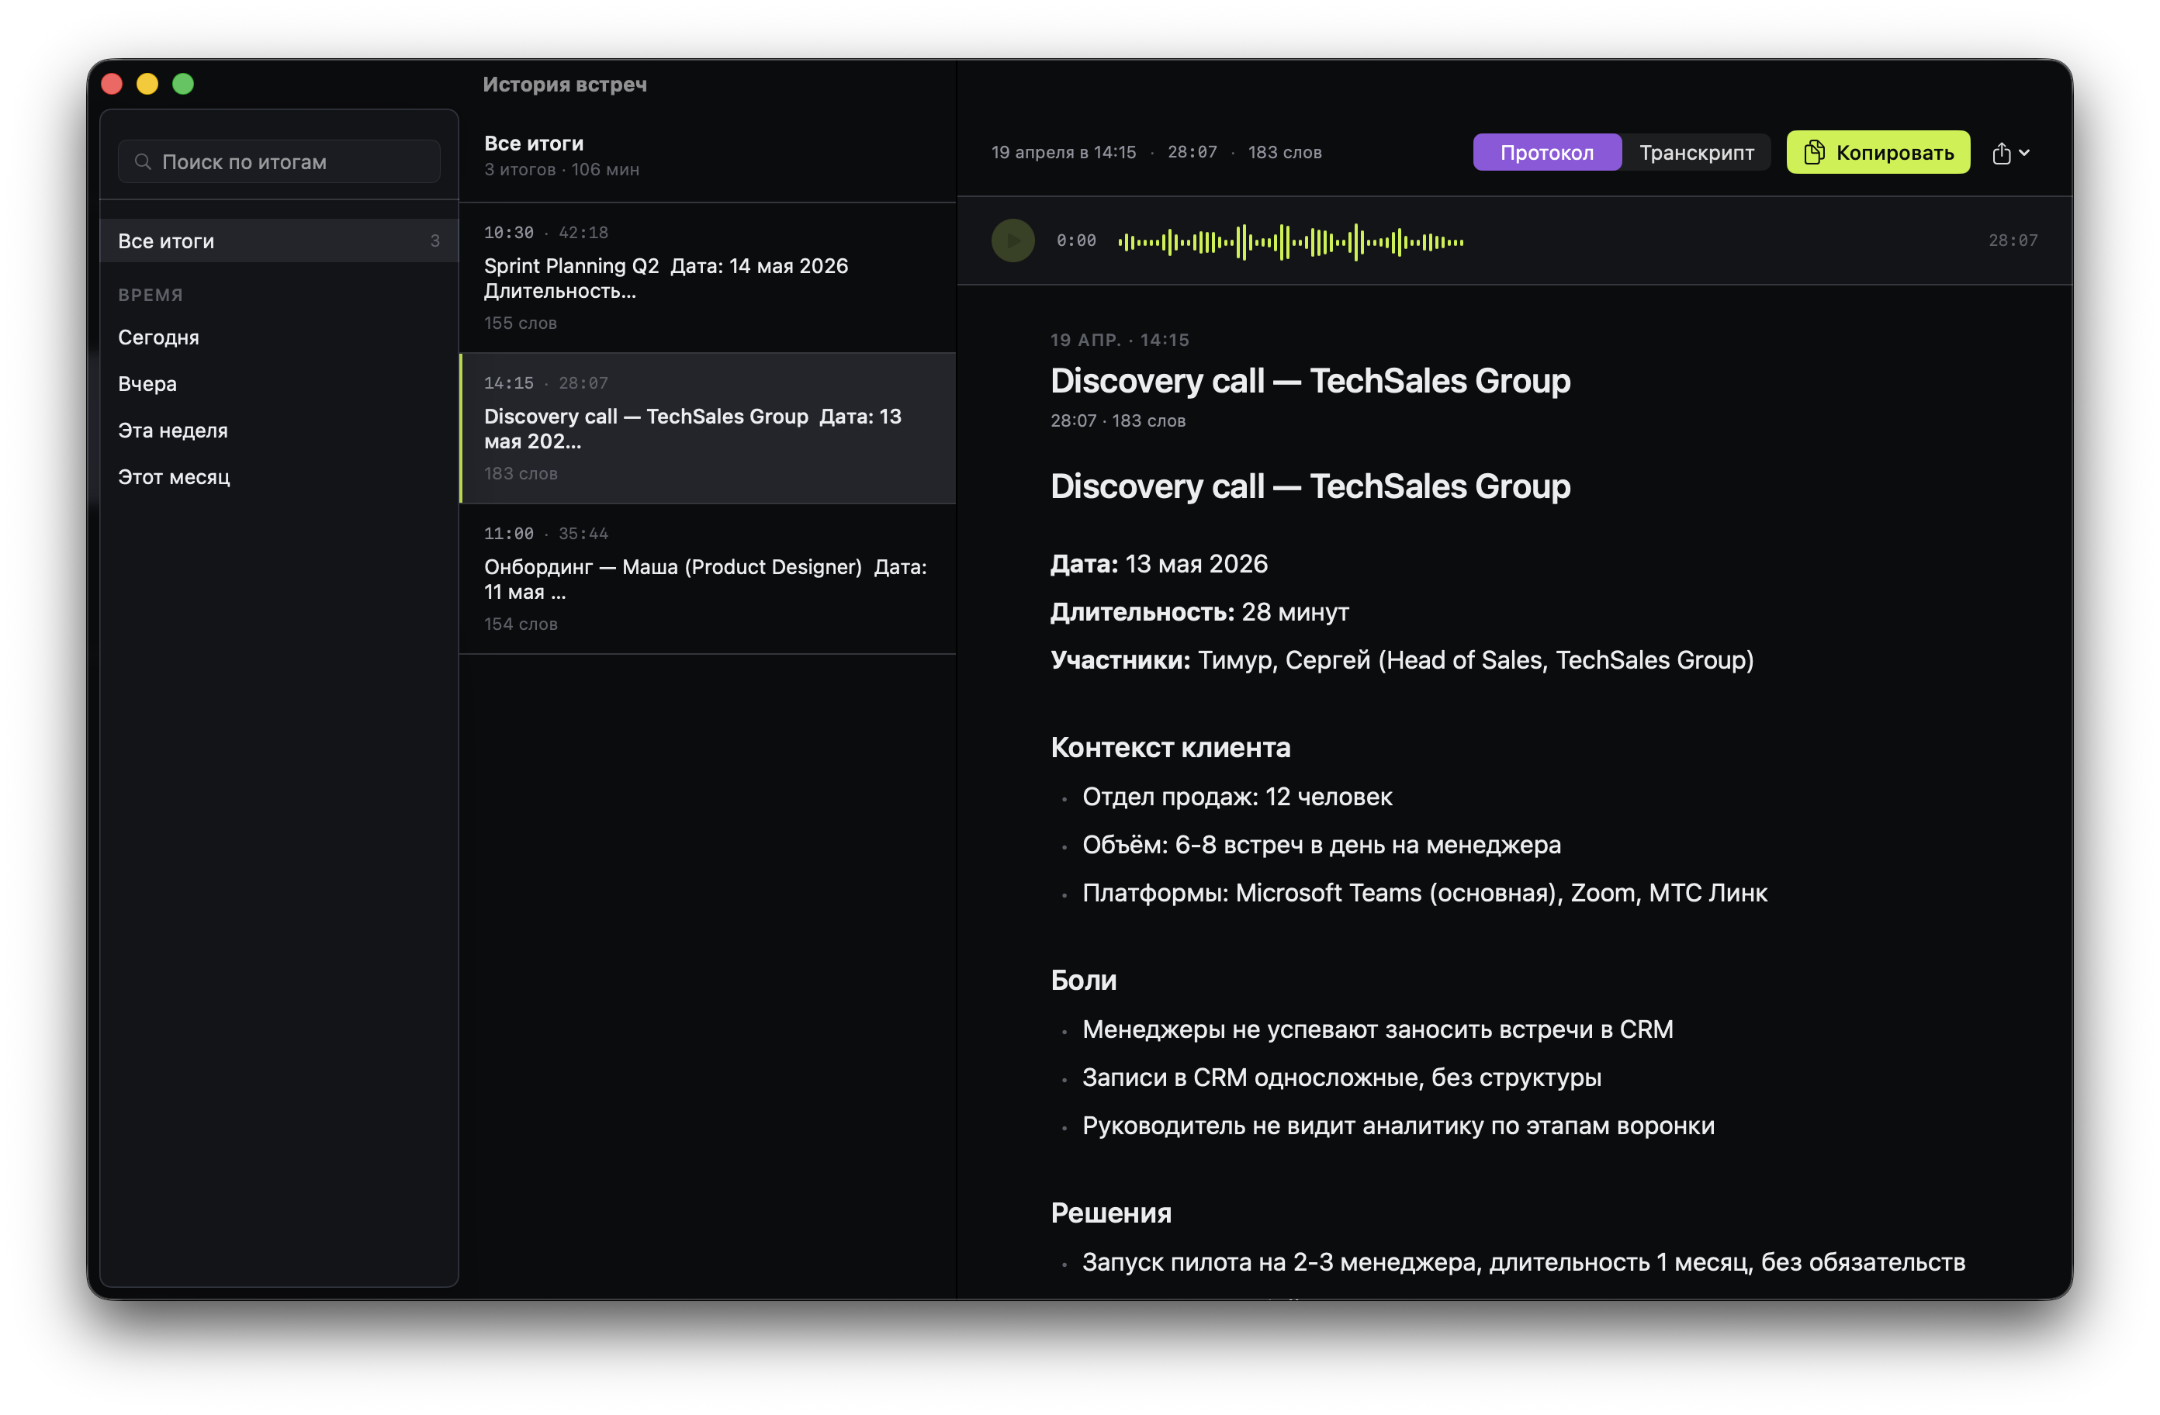2160x1415 pixels.
Task: Click the Боли section heading
Action: 1083,981
